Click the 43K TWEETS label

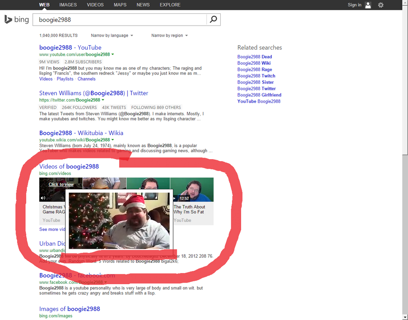[114, 107]
